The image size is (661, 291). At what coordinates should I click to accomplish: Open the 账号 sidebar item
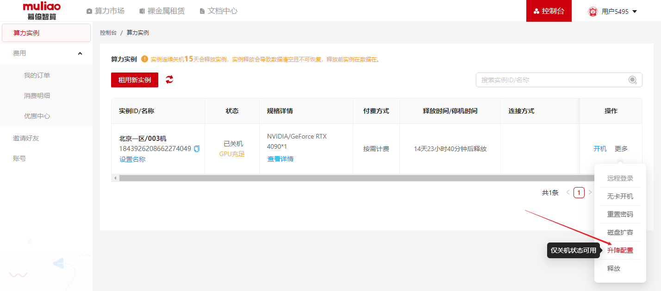(19, 158)
